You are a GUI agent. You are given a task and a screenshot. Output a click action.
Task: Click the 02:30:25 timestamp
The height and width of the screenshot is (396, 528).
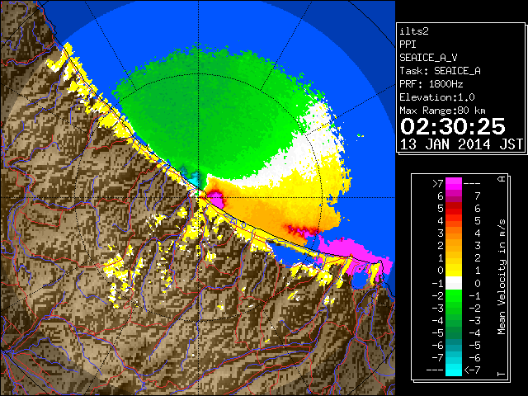453,126
